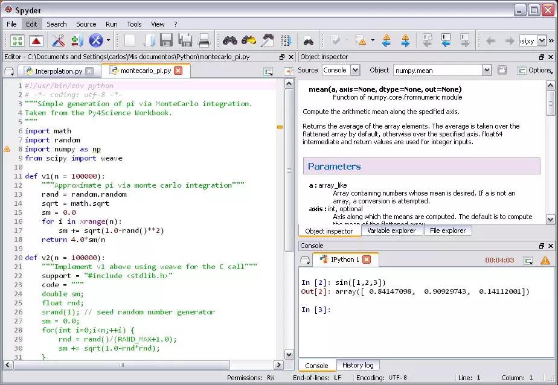Close the IPython 1 console tab
This screenshot has width=558, height=385.
[367, 259]
